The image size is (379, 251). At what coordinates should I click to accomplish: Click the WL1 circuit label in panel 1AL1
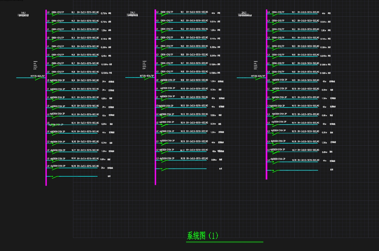click(x=73, y=12)
